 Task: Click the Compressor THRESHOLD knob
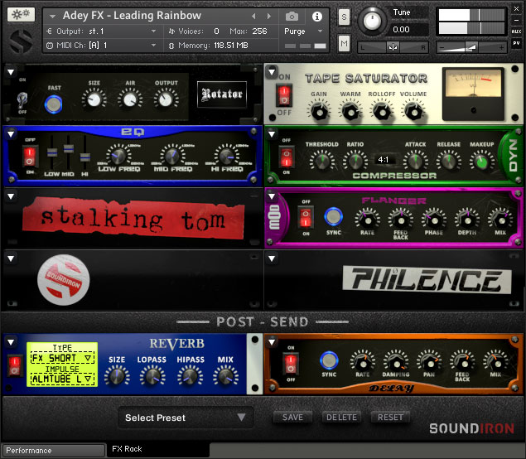321,161
